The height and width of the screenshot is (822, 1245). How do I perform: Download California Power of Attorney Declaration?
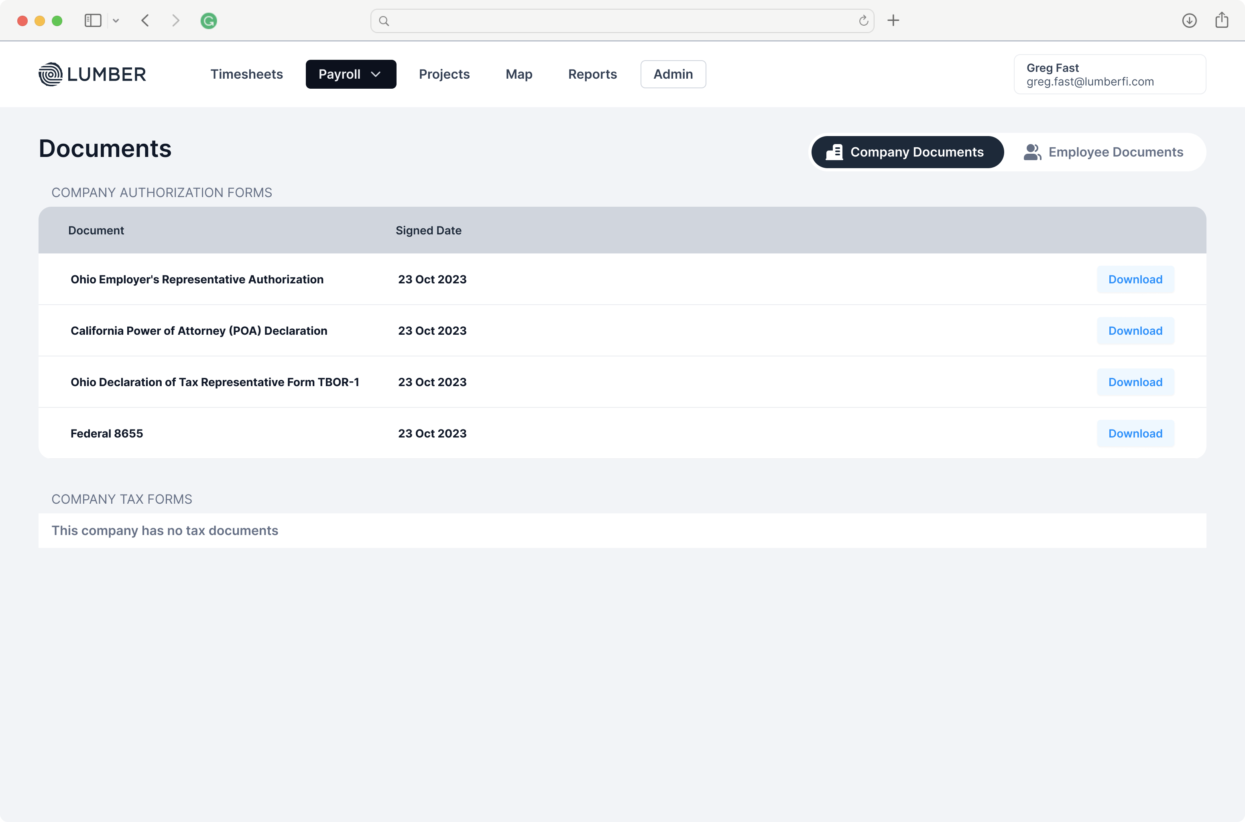pos(1135,331)
